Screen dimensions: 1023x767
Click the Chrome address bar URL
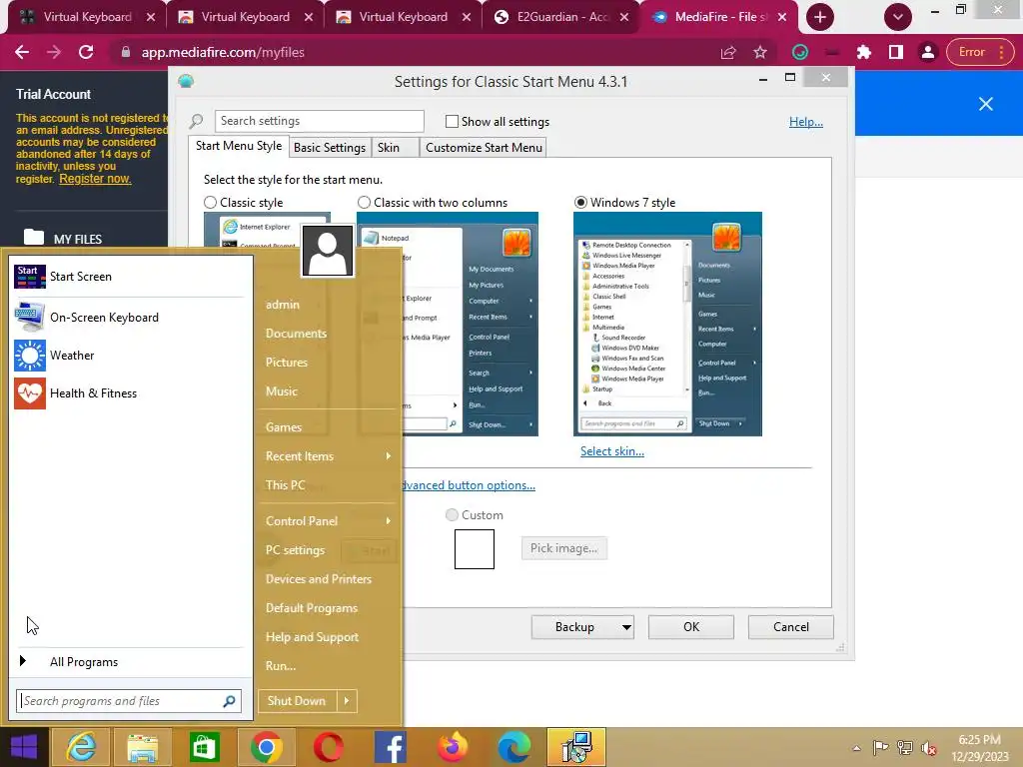point(223,52)
